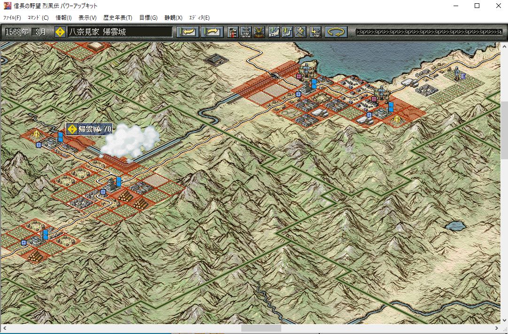Open the 歴史年表(T) menu
Image resolution: width=508 pixels, height=334 pixels.
[x=117, y=17]
